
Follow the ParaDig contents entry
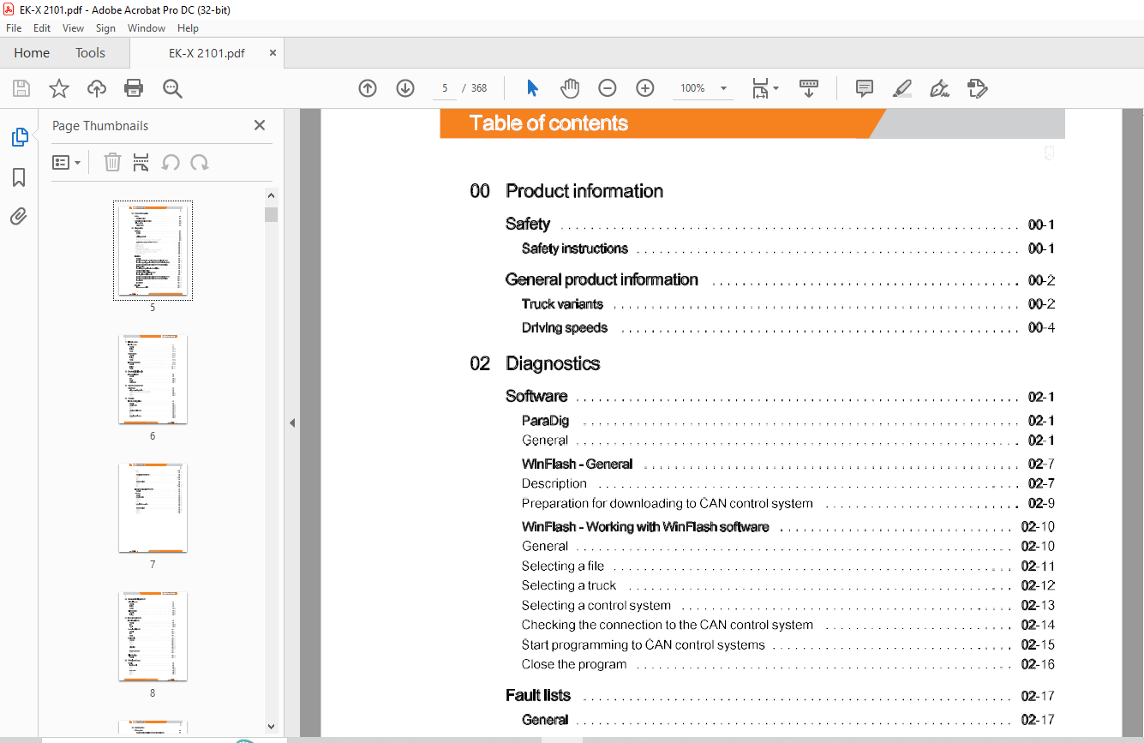(x=545, y=421)
